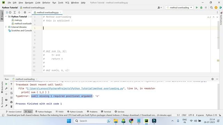Minimize the Run tool window

pos(217,79)
